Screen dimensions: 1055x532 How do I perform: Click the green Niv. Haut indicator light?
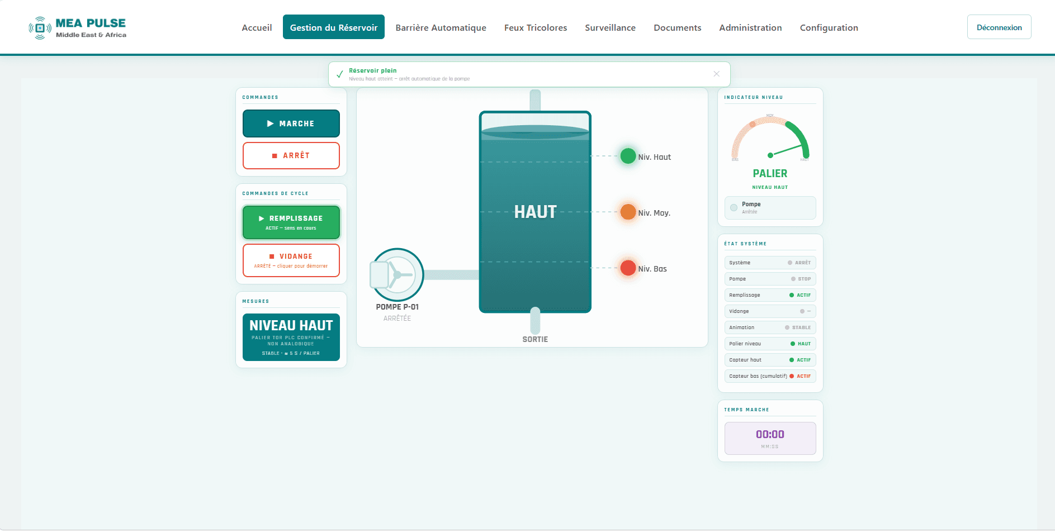click(628, 156)
